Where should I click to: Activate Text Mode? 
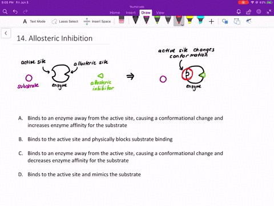click(34, 21)
